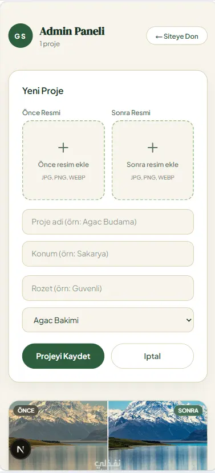Click the left arrow in Siteye Don
Image resolution: width=215 pixels, height=473 pixels.
point(159,37)
